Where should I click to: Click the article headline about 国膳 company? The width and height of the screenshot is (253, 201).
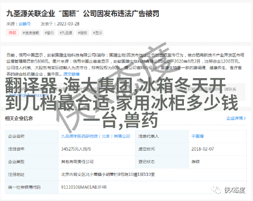(83, 14)
